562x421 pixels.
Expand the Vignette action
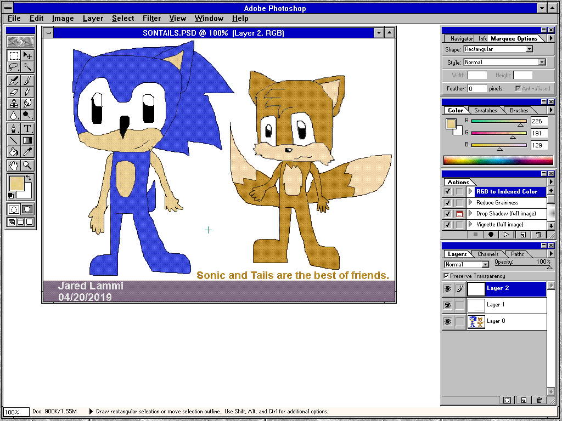coord(470,225)
